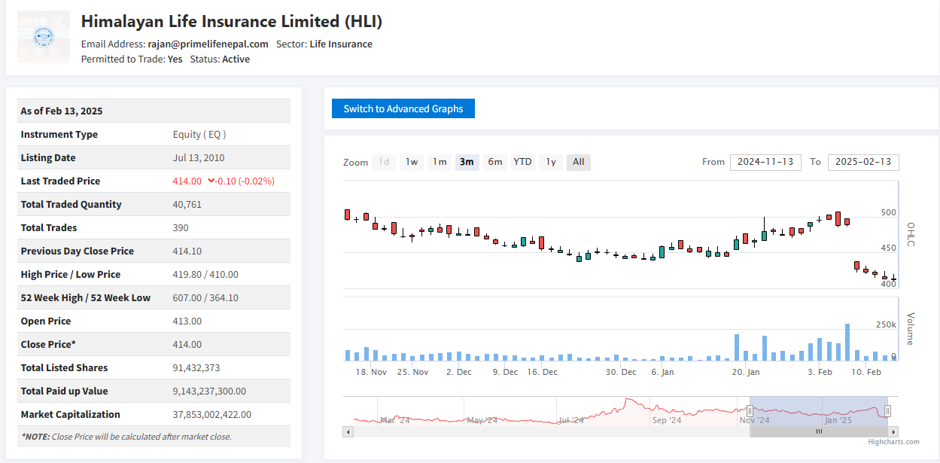Click the Last Traded Price value 414.00
Viewport: 940px width, 463px height.
coord(187,181)
